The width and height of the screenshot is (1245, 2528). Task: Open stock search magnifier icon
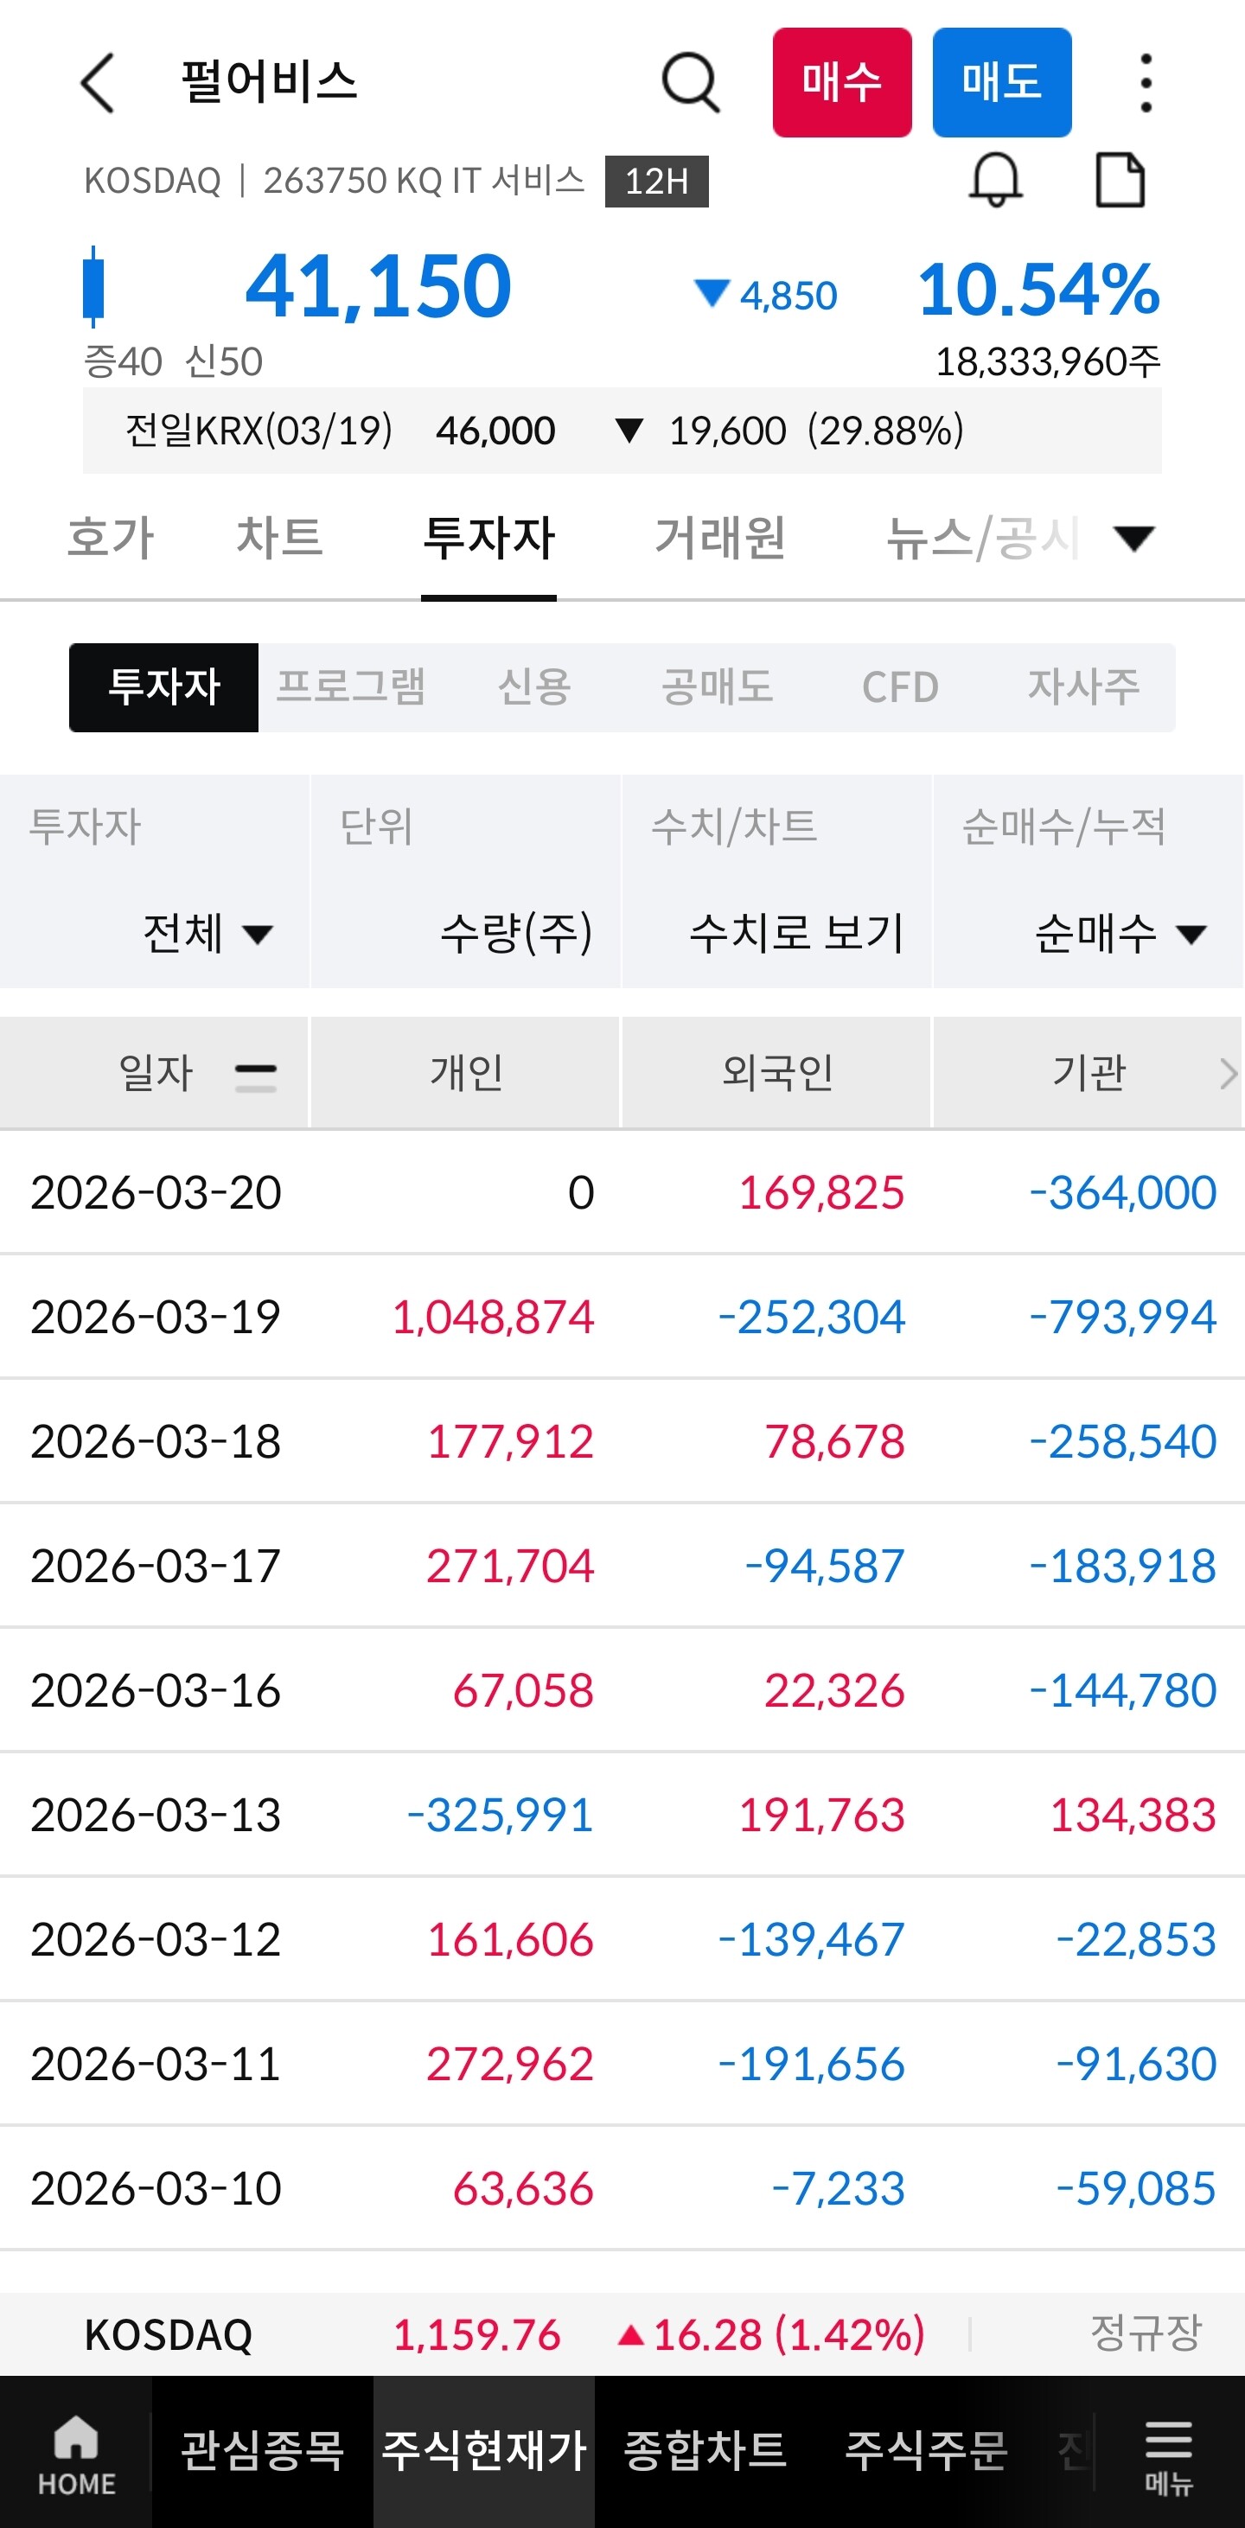click(691, 82)
